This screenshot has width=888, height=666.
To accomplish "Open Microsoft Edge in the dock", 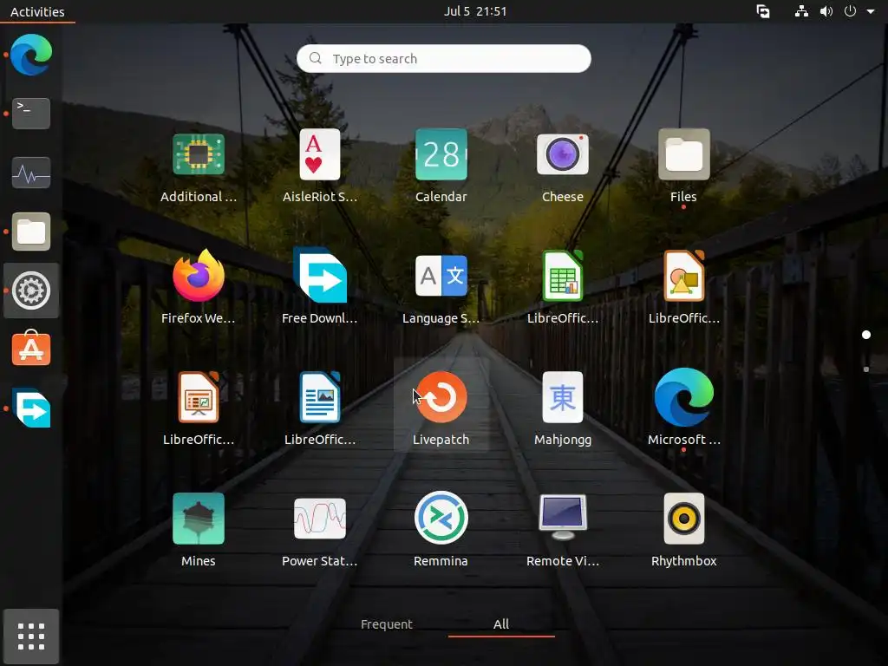I will pos(31,55).
